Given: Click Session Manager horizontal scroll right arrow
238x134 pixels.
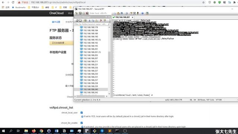Looking at the screenshot, I should tap(107, 96).
